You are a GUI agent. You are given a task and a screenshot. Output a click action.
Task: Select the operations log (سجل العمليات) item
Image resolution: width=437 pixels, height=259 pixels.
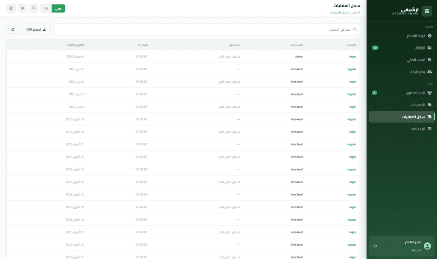click(402, 117)
